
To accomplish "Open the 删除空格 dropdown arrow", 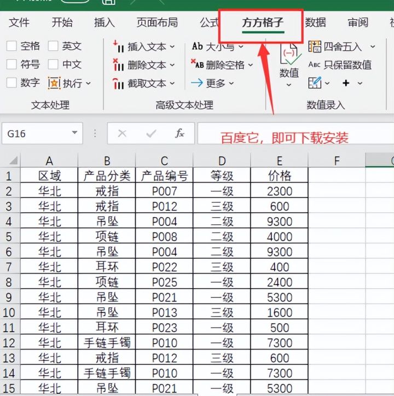I will click(251, 65).
